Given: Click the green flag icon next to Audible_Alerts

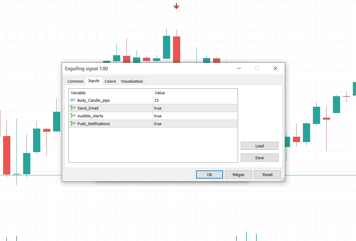Looking at the screenshot, I should [x=72, y=116].
